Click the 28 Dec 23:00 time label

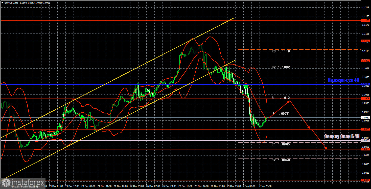(218, 186)
